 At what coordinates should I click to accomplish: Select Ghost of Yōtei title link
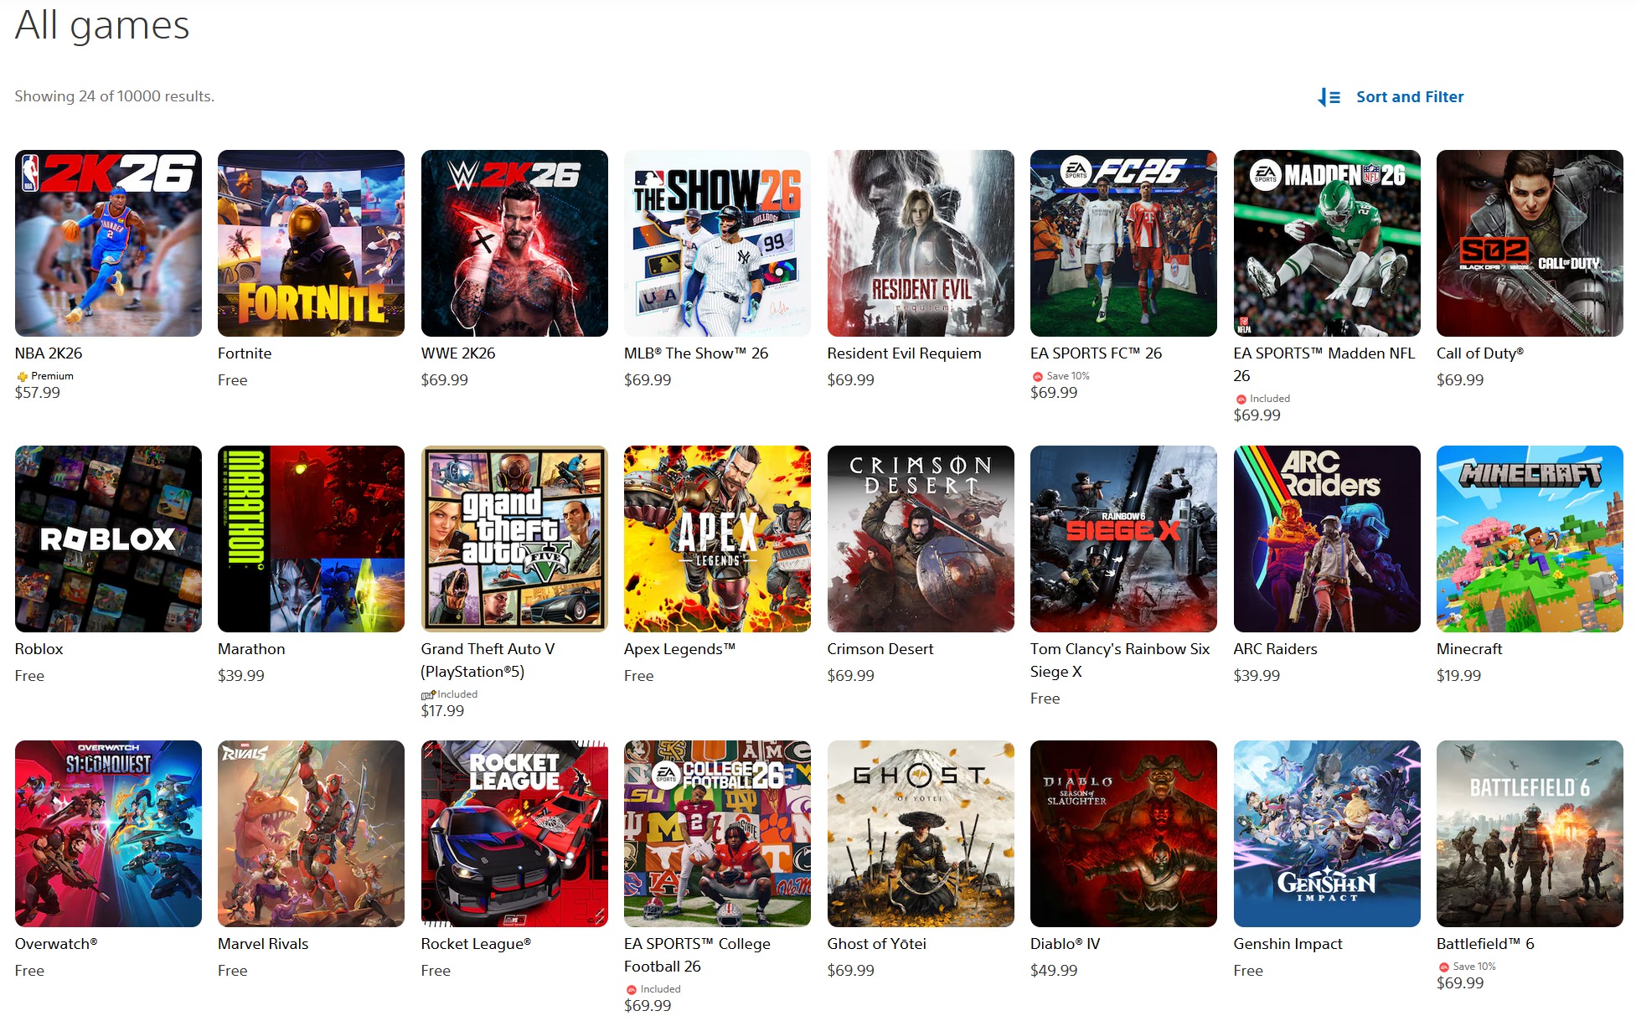point(876,944)
